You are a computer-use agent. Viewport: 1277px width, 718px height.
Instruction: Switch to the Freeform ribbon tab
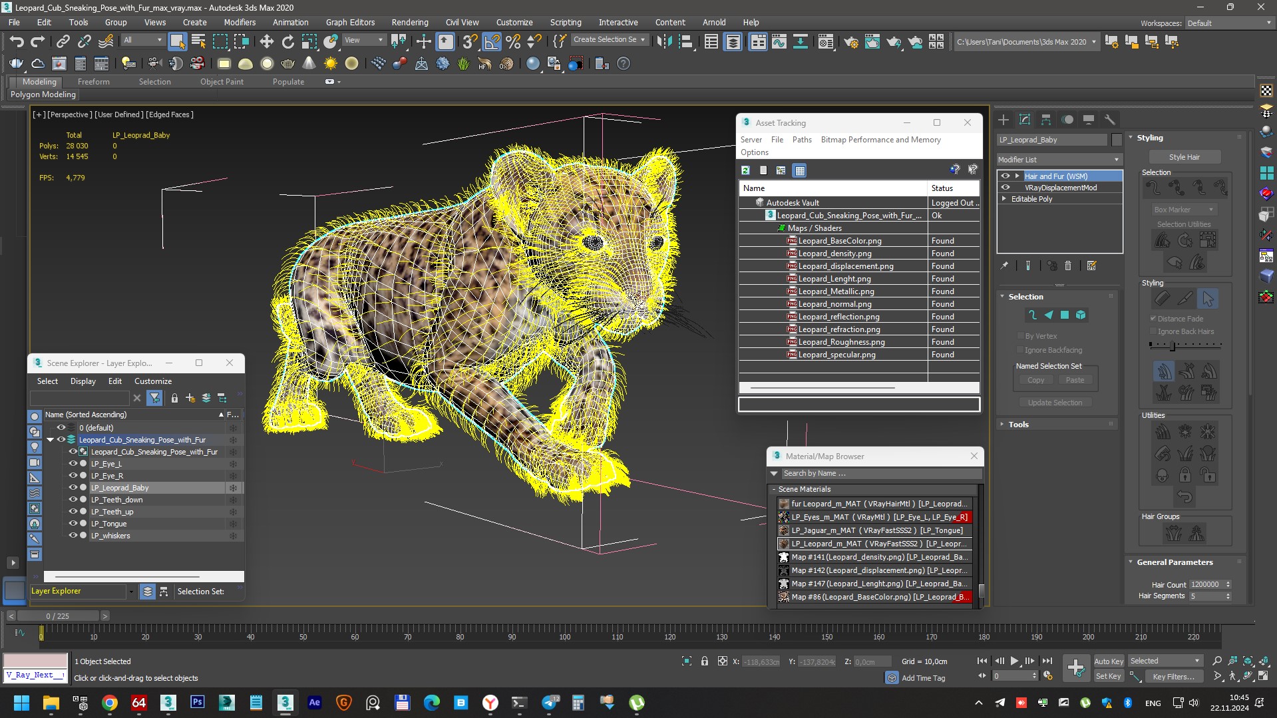94,81
